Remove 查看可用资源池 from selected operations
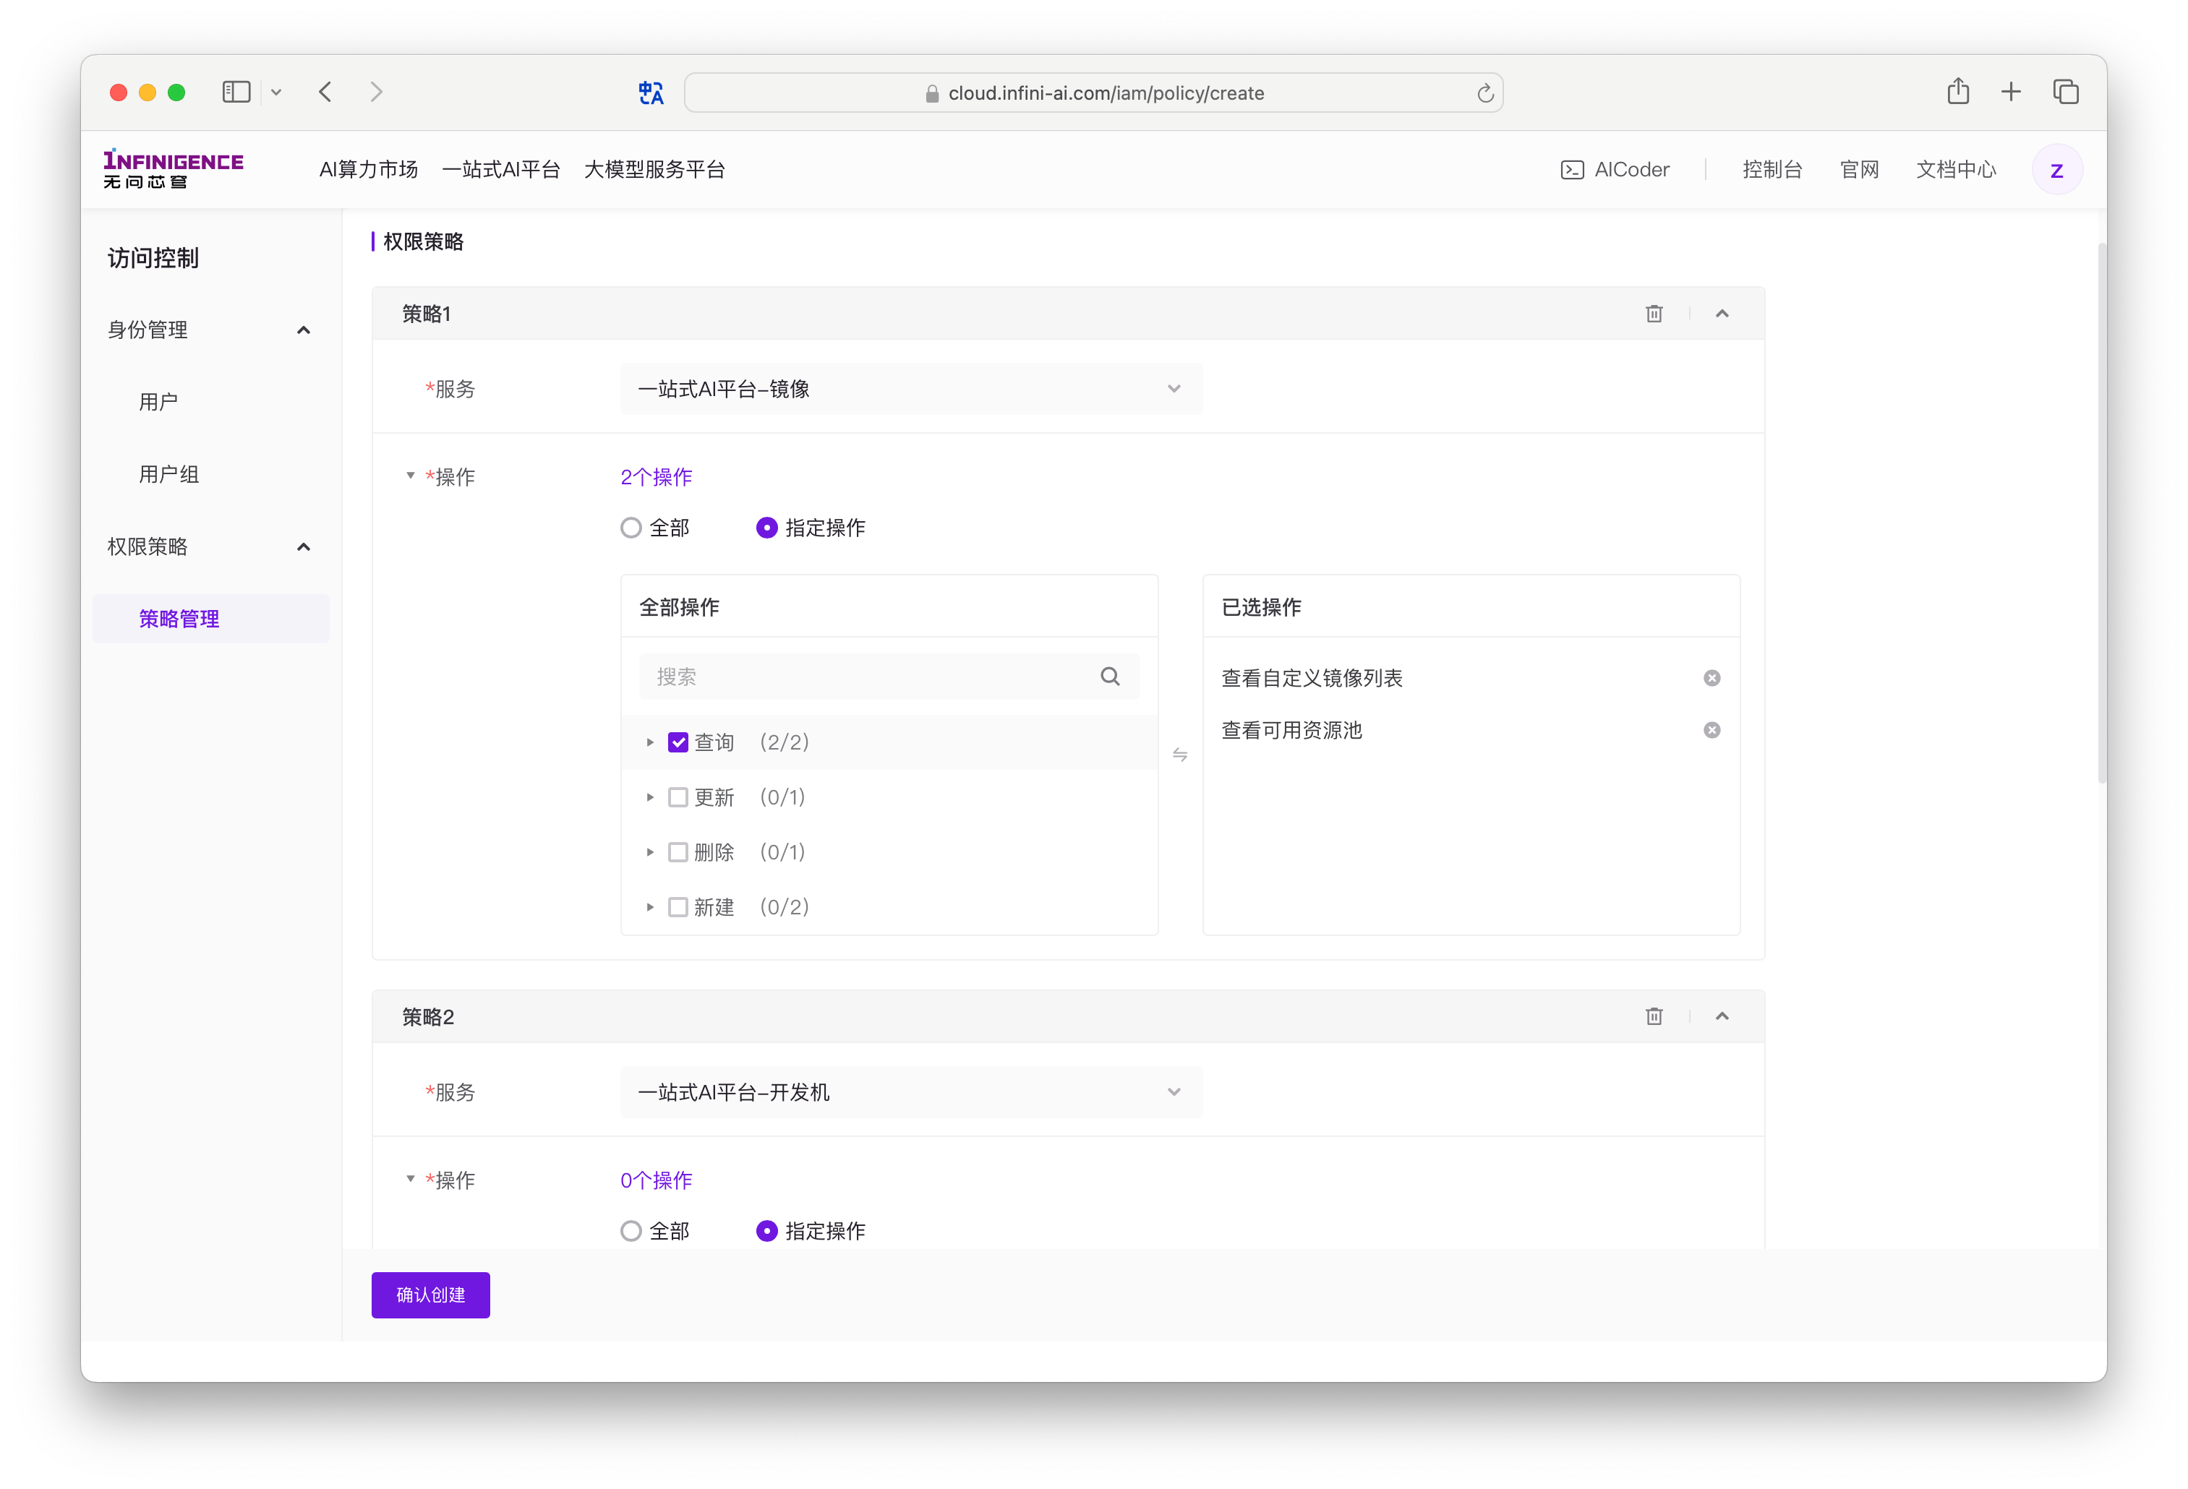This screenshot has height=1489, width=2188. click(1711, 730)
